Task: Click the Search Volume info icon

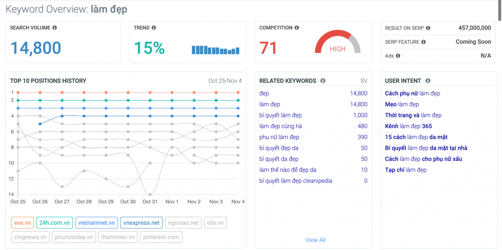Action: pos(55,28)
